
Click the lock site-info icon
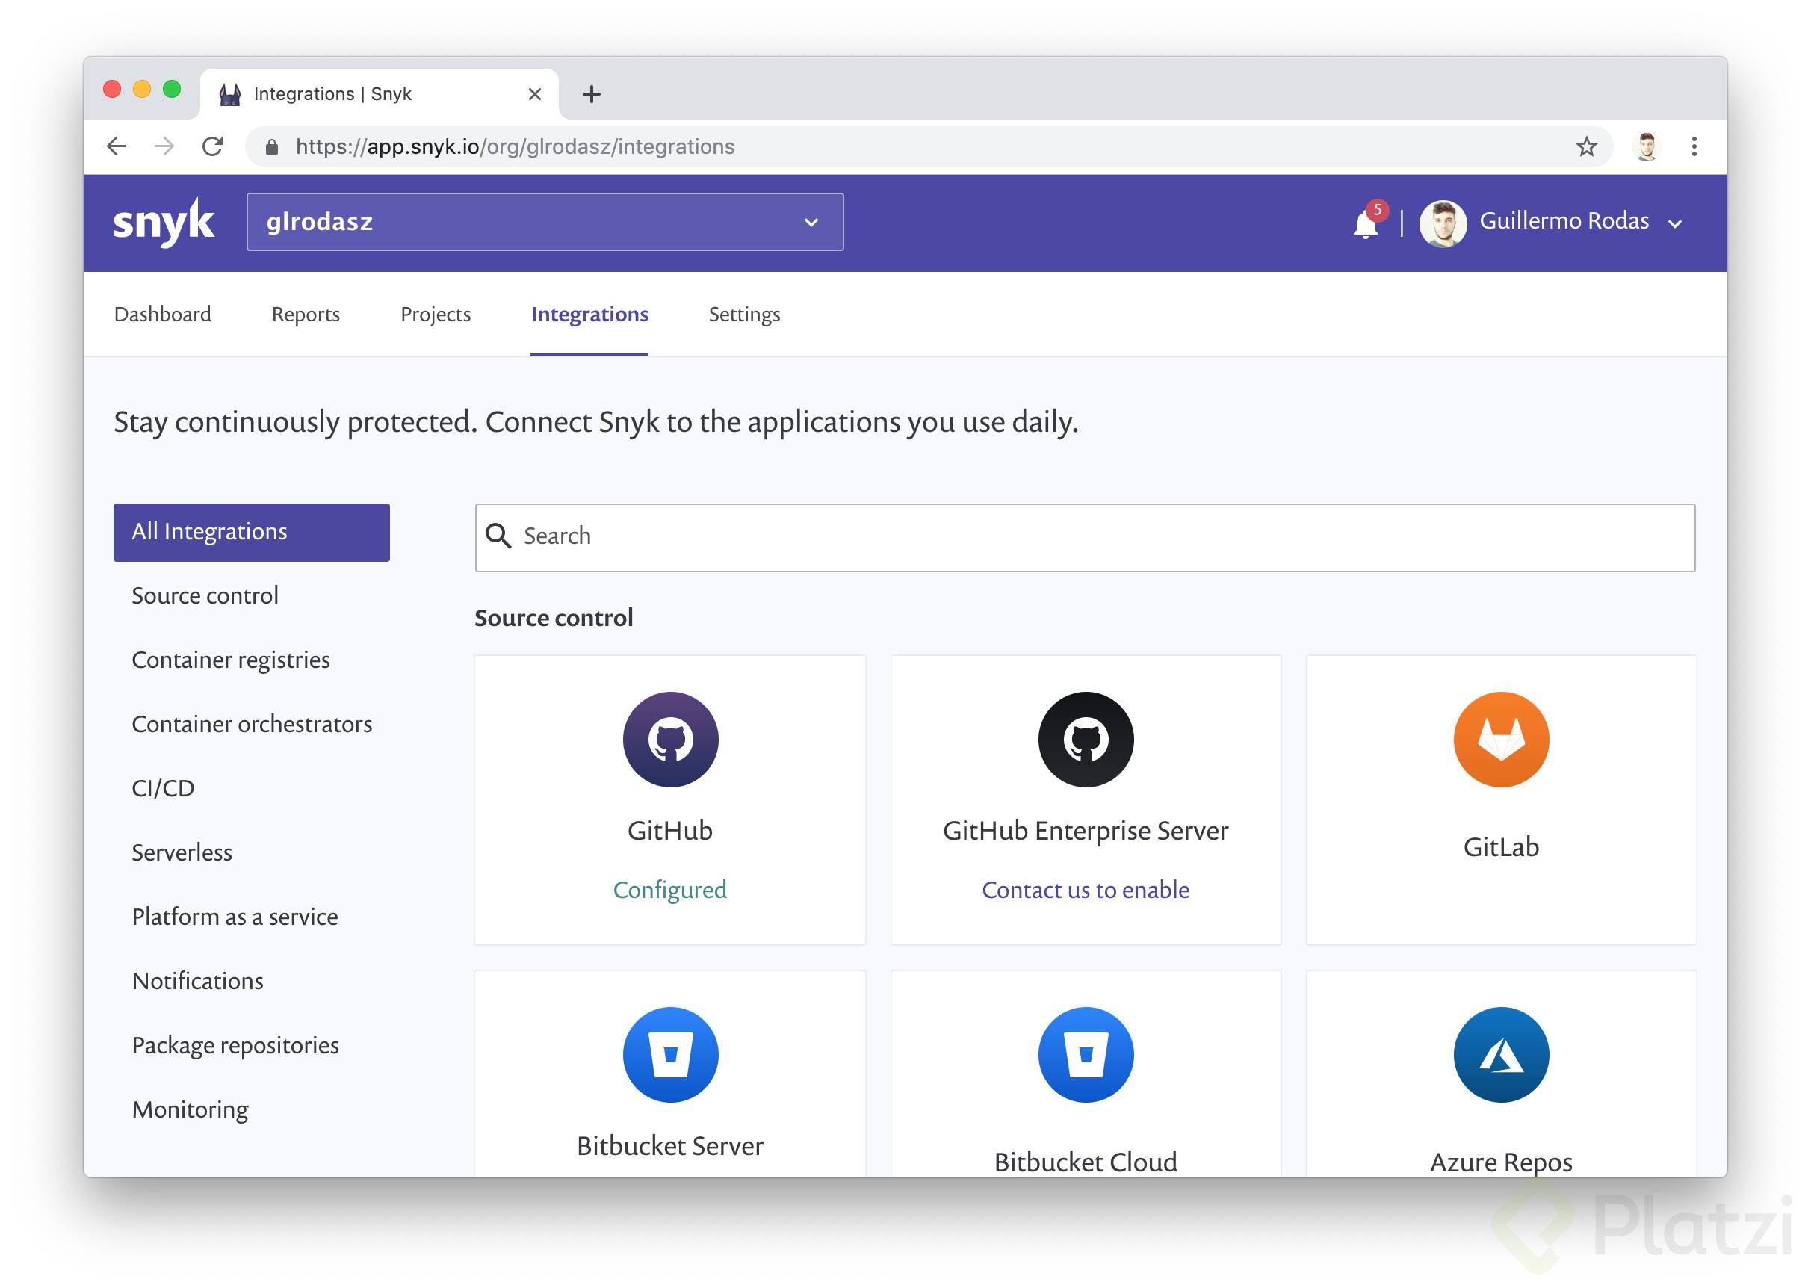point(271,146)
